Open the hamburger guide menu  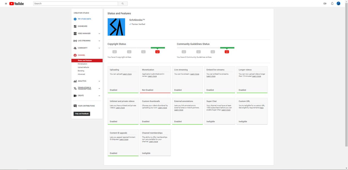(6, 3)
